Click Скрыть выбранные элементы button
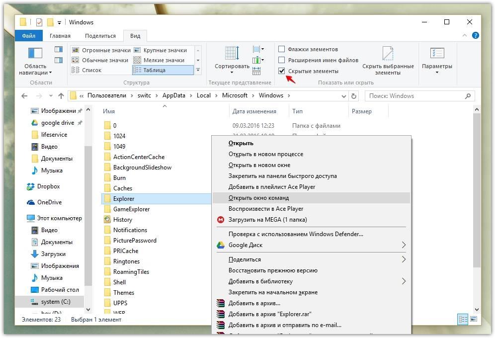 pyautogui.click(x=388, y=61)
